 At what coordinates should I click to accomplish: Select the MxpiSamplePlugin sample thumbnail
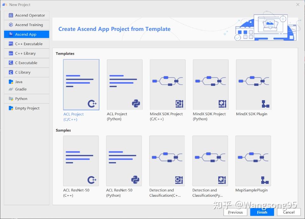click(253, 161)
